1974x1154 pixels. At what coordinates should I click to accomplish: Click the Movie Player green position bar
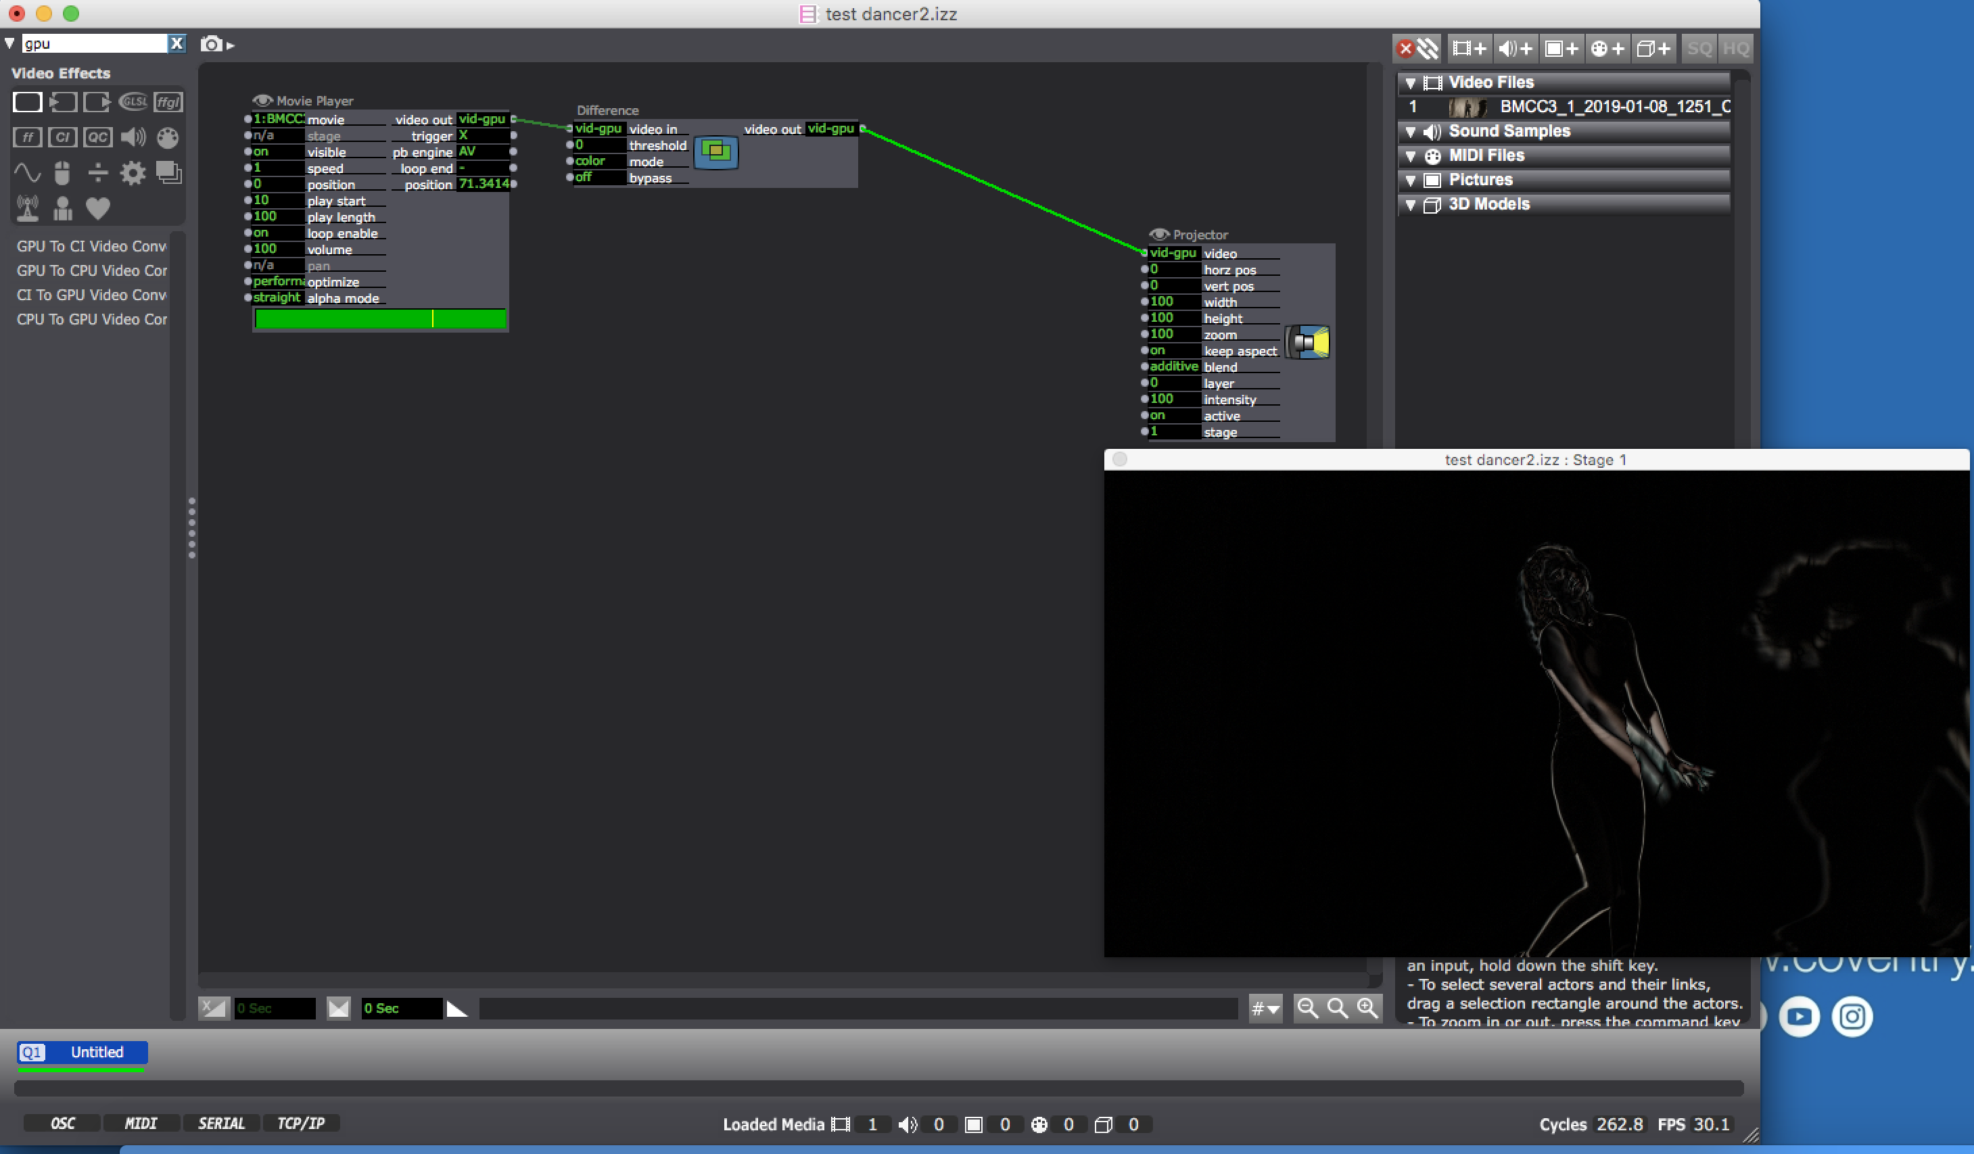click(380, 318)
